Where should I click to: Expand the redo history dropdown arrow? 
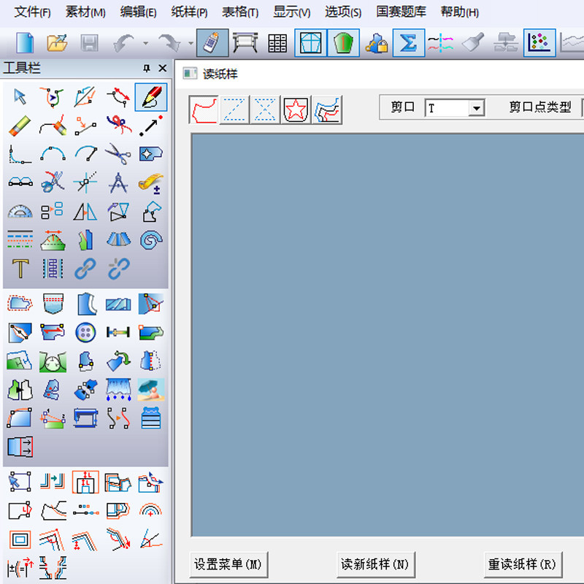coord(191,43)
